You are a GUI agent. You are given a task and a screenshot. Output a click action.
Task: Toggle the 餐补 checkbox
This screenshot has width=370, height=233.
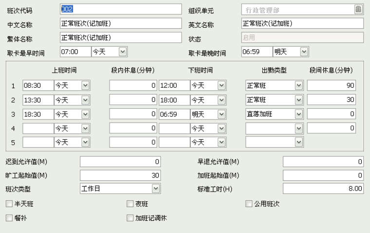[x=9, y=218]
